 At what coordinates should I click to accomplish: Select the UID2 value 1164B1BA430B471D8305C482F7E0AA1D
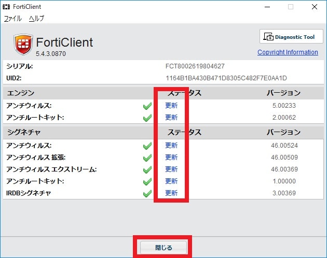tap(226, 78)
